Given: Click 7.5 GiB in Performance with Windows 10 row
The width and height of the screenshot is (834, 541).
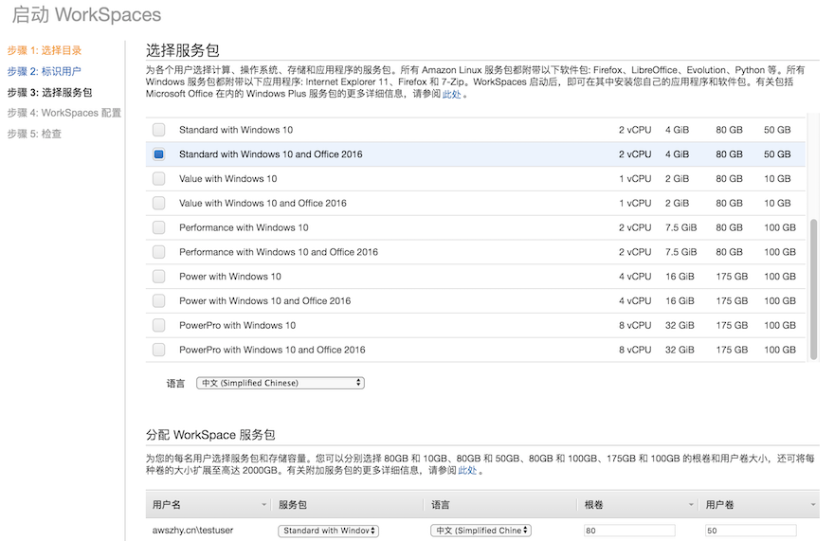Looking at the screenshot, I should coord(680,227).
